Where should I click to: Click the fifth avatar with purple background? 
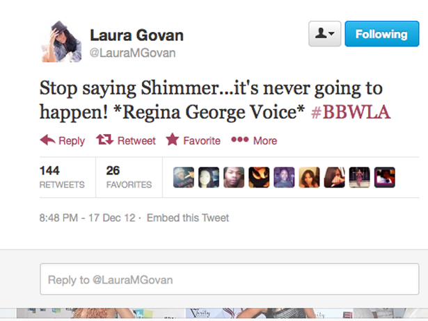(284, 177)
